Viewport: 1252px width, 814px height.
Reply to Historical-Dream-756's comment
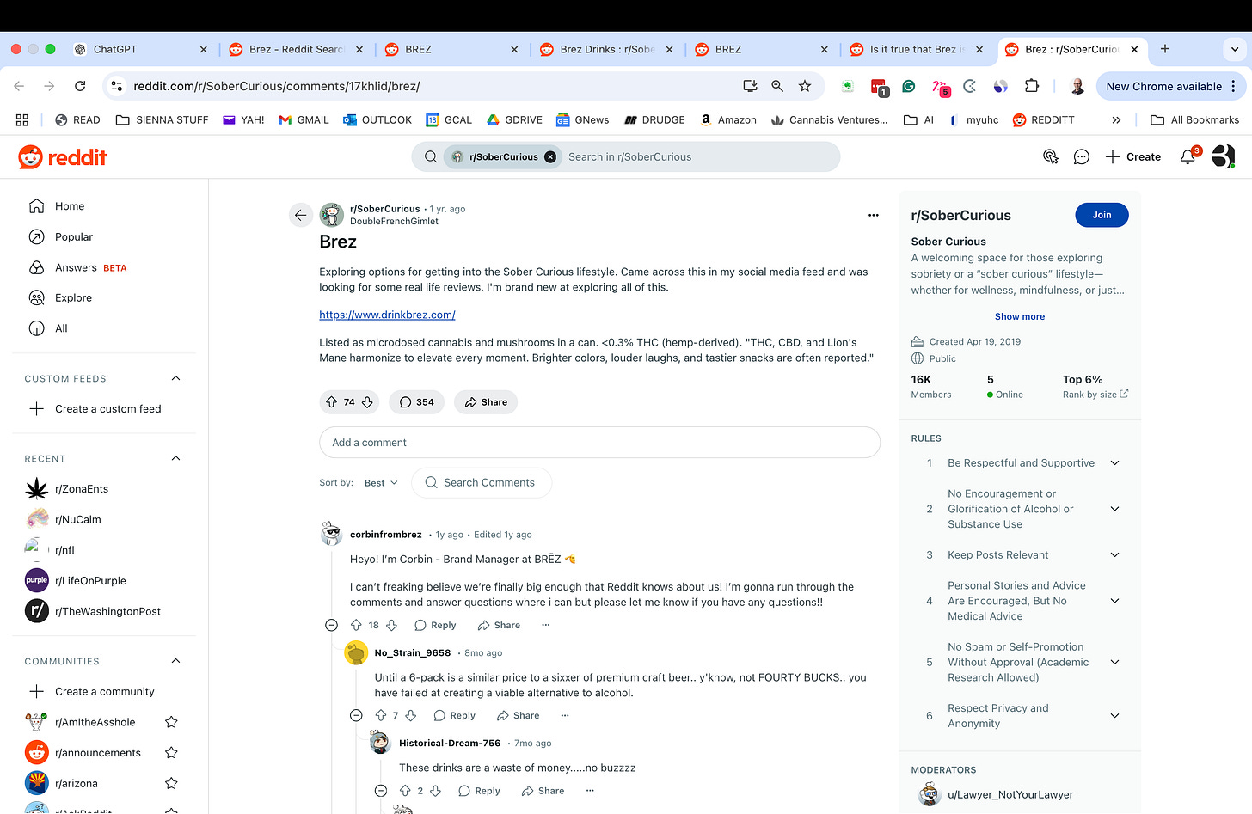tap(479, 791)
